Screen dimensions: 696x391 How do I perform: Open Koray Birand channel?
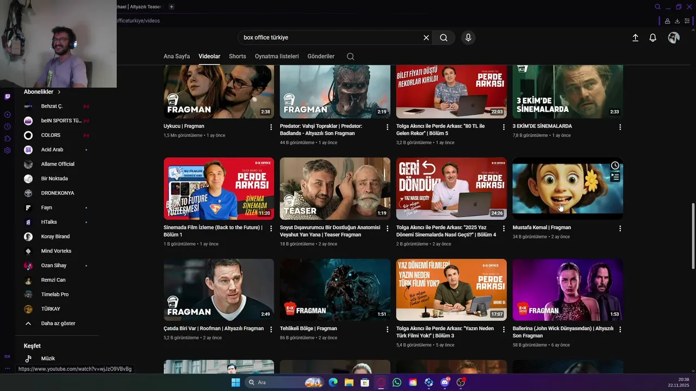click(x=57, y=237)
